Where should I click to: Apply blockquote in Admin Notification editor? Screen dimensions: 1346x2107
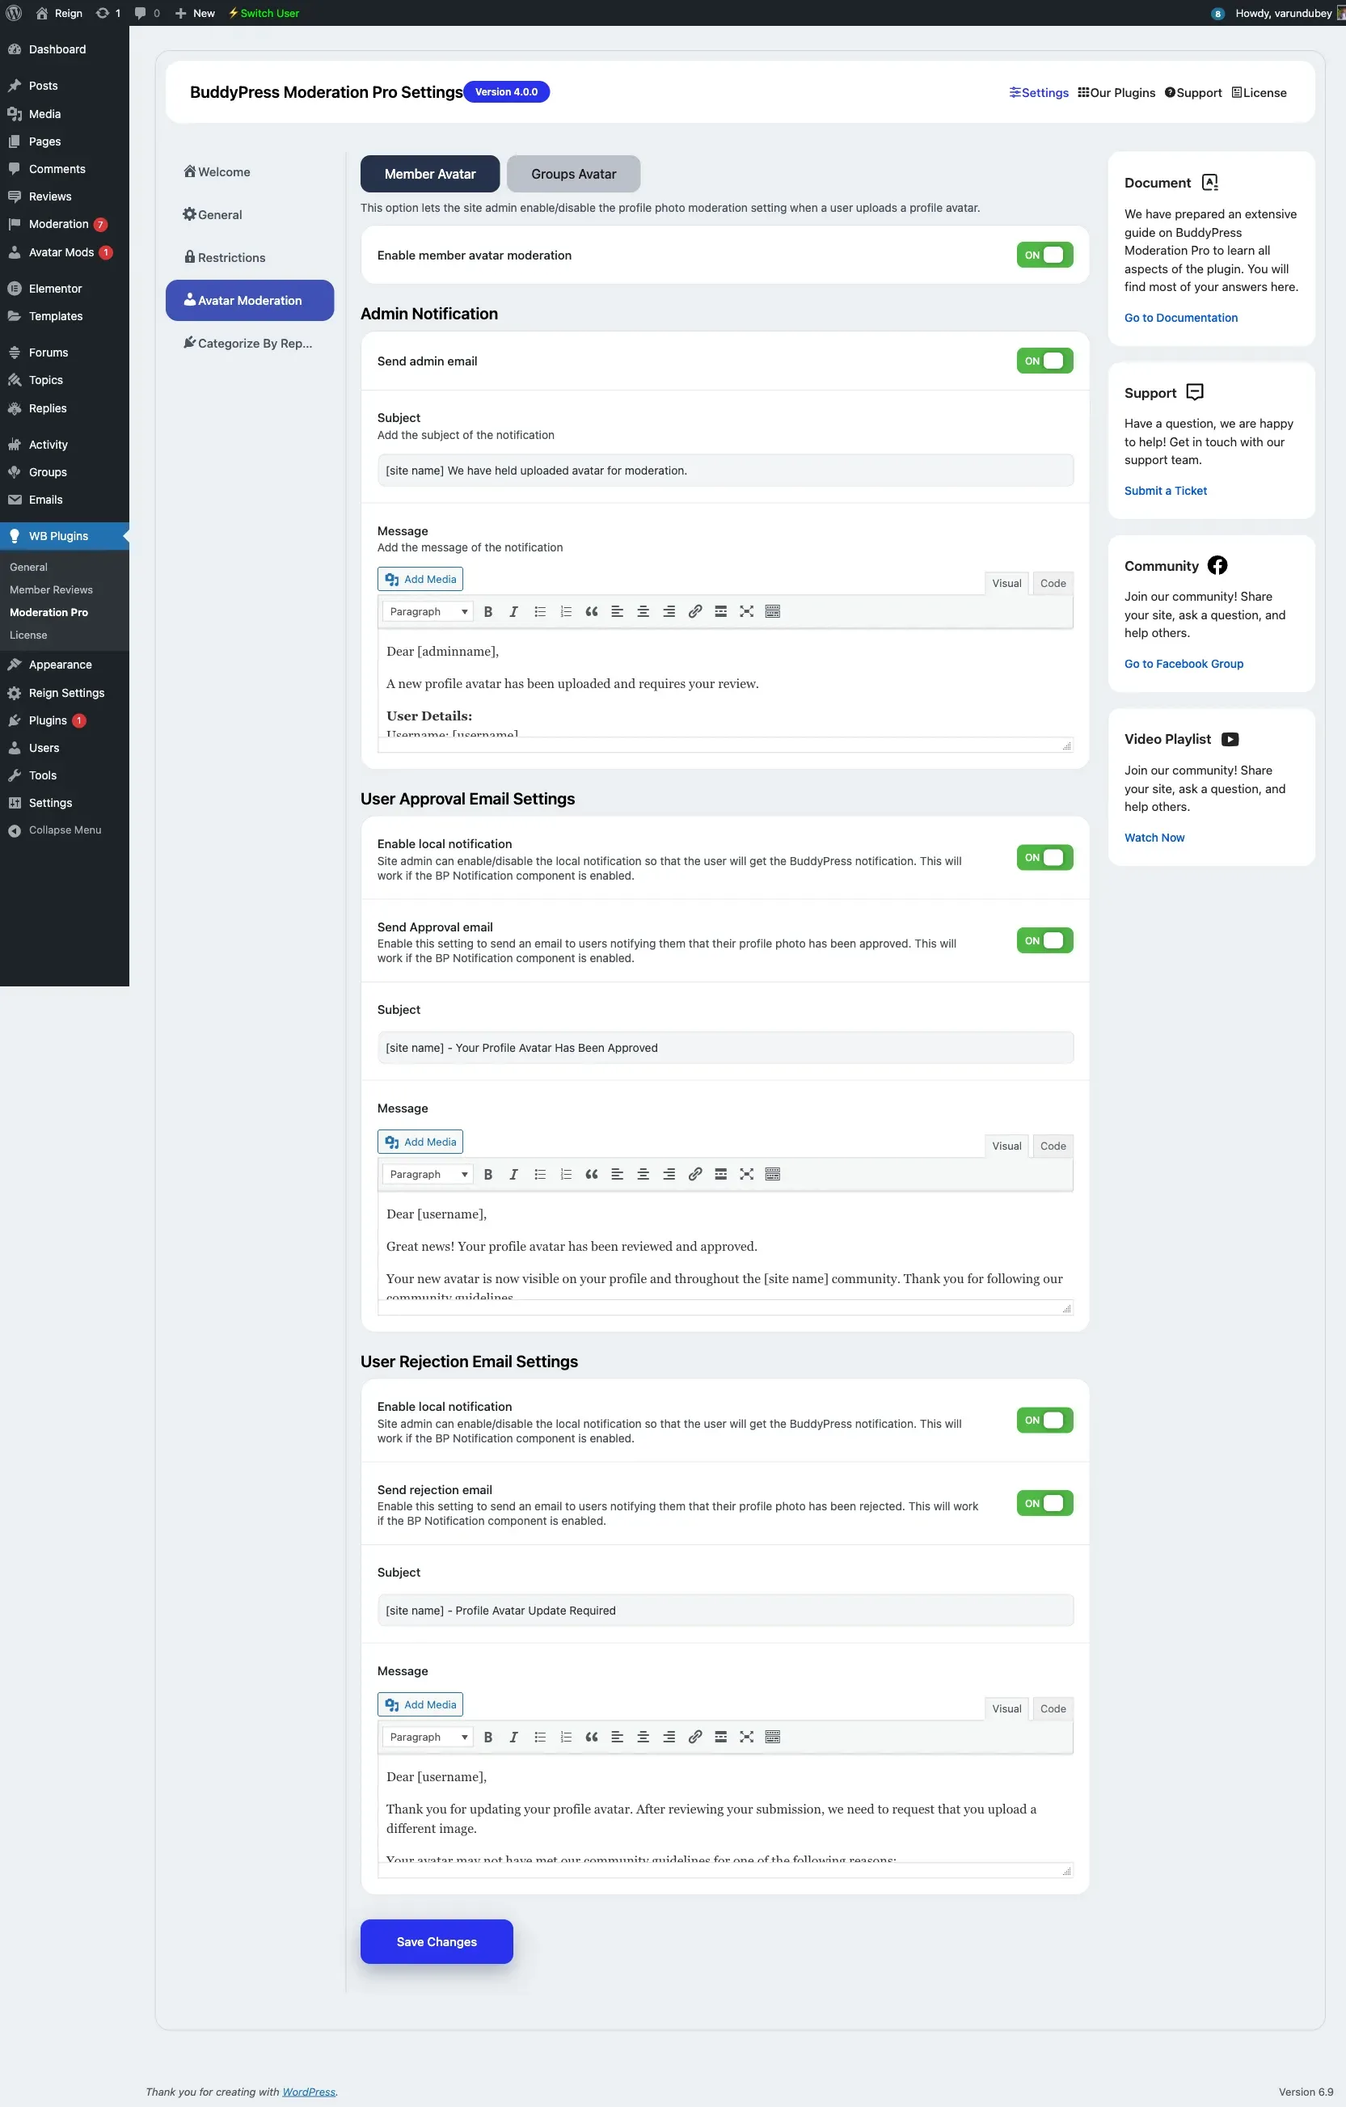pyautogui.click(x=592, y=611)
